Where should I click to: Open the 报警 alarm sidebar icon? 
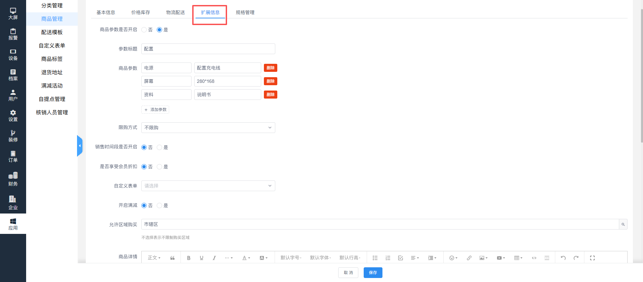point(13,34)
